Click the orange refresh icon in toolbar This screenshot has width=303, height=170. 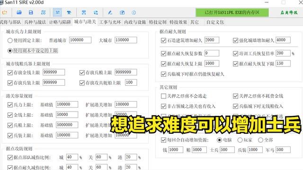pyautogui.click(x=5, y=13)
